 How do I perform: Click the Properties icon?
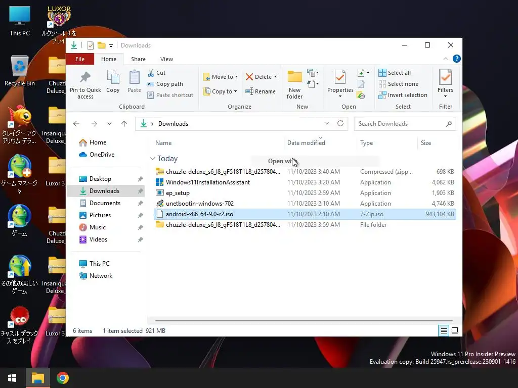(x=340, y=77)
